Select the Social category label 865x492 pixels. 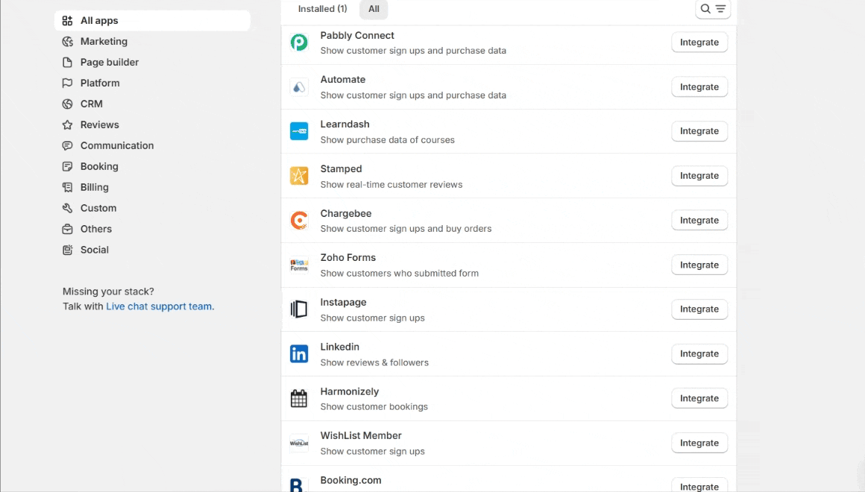[95, 250]
